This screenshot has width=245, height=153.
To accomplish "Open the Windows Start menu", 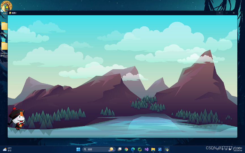I will 78,149.
